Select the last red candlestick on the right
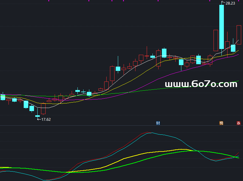 click(239, 35)
